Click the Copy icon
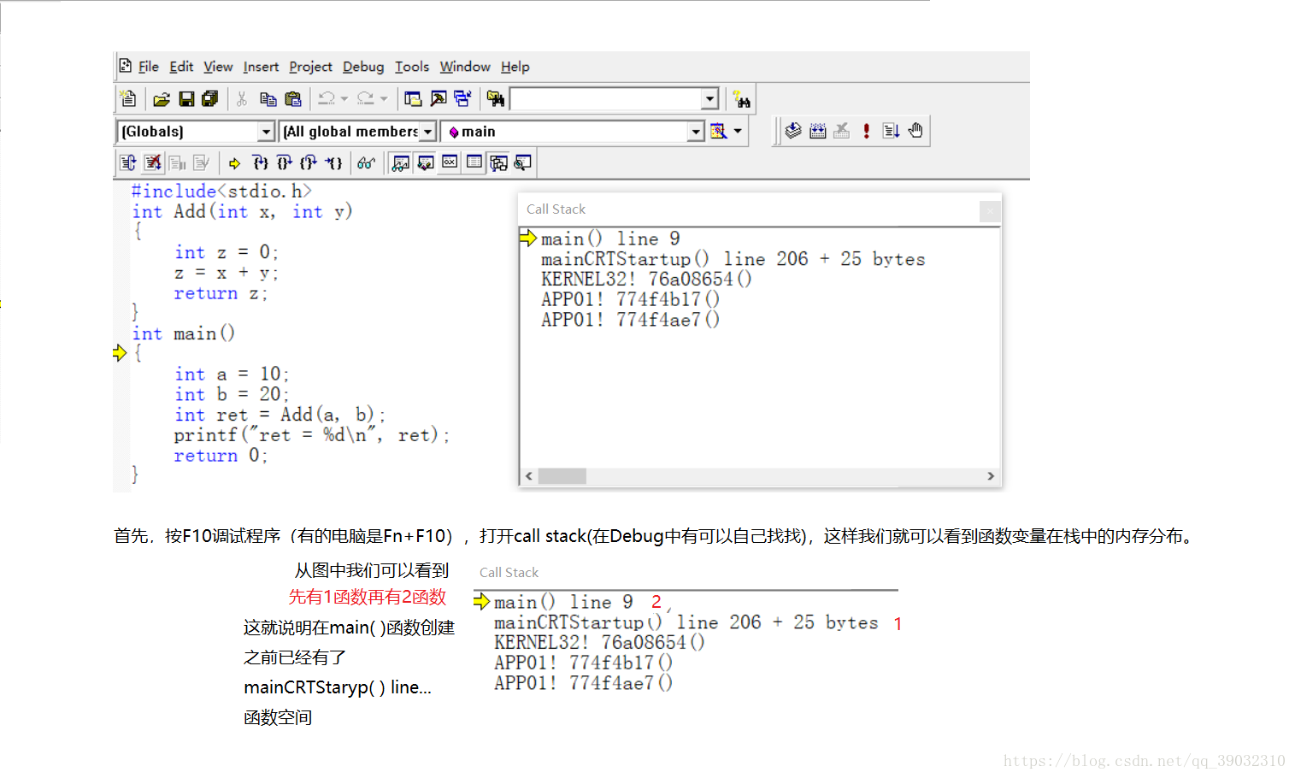Viewport: 1295px width, 778px height. [268, 99]
